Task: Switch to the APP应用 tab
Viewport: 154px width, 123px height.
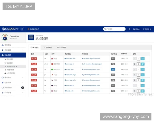Action: coord(61,48)
